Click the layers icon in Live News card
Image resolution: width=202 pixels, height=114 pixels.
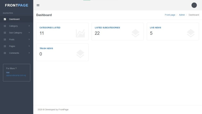click(191, 33)
